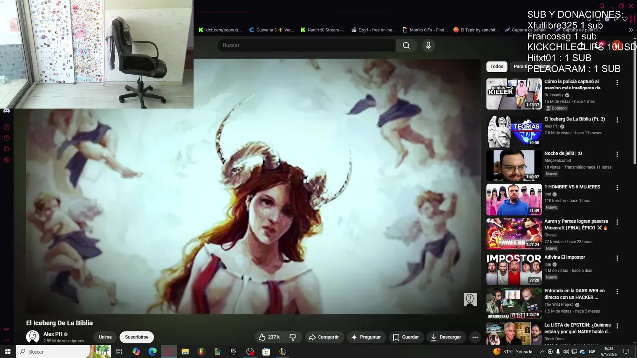Start voice search with the microphone icon
The image size is (637, 358).
click(x=428, y=45)
